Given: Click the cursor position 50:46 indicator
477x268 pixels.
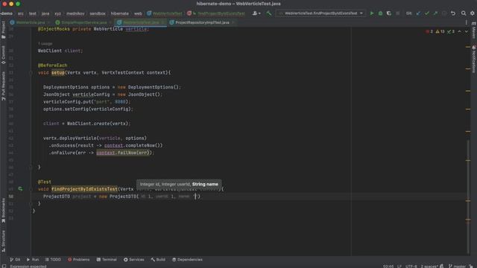Looking at the screenshot, I should [x=388, y=267].
